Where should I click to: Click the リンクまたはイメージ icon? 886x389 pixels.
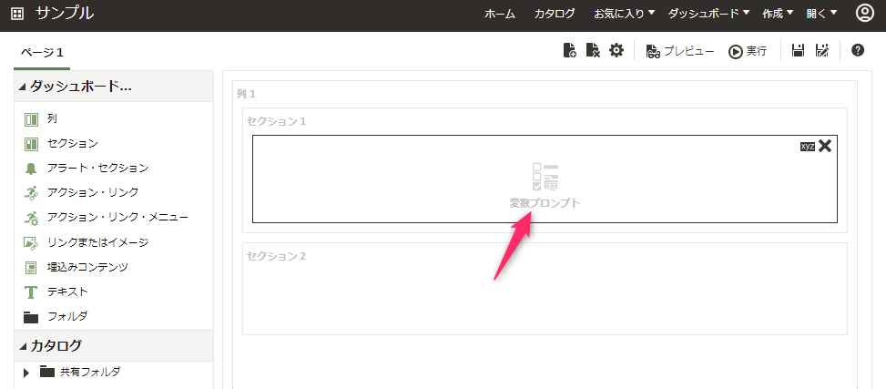(31, 243)
